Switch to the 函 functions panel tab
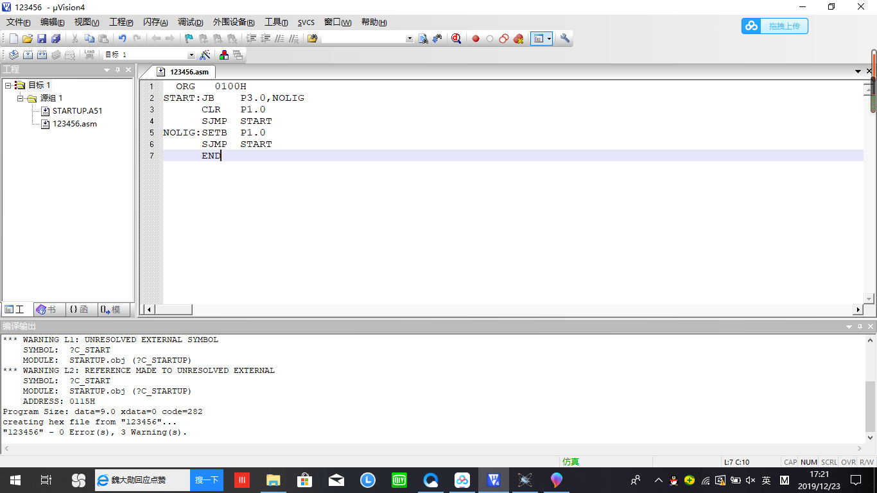This screenshot has width=877, height=493. click(x=81, y=309)
